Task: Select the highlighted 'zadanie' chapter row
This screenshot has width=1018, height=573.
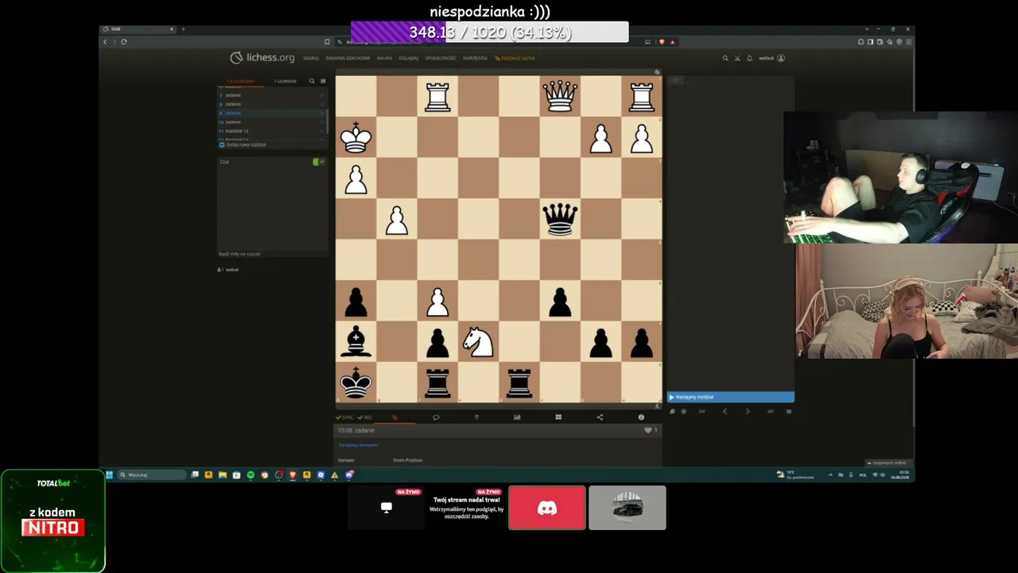Action: (272, 113)
